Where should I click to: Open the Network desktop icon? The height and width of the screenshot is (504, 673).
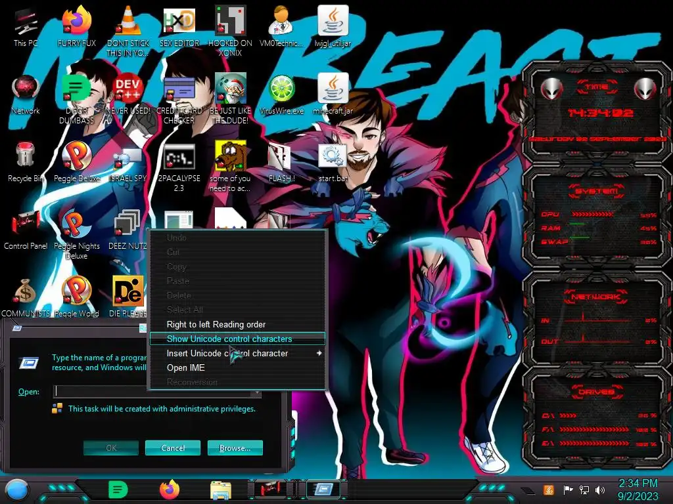26,95
